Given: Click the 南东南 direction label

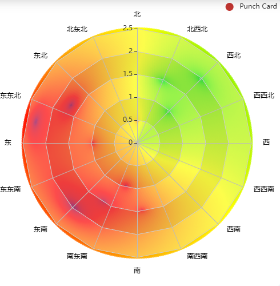Looking at the screenshot, I should pos(77,256).
